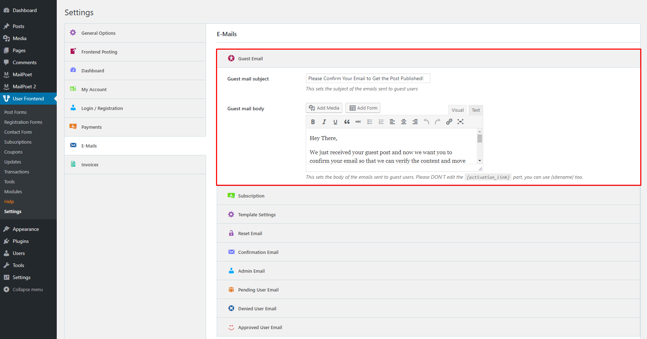
Task: Expand the Reset Email section
Action: coord(428,233)
